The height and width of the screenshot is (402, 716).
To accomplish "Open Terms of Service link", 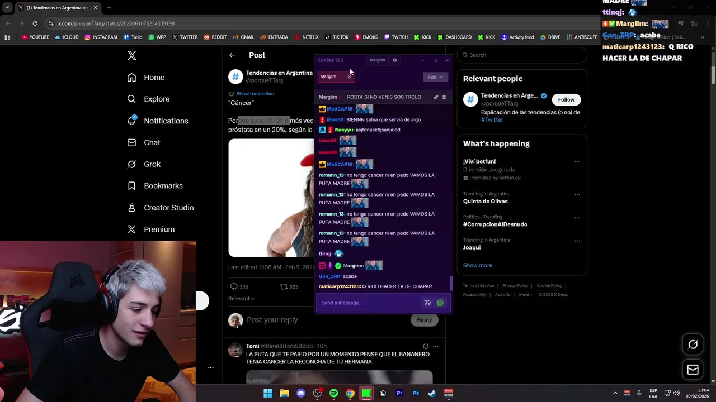I will [478, 286].
